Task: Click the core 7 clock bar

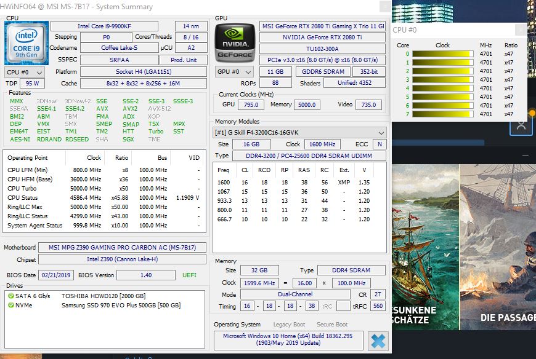Action: tap(443, 114)
